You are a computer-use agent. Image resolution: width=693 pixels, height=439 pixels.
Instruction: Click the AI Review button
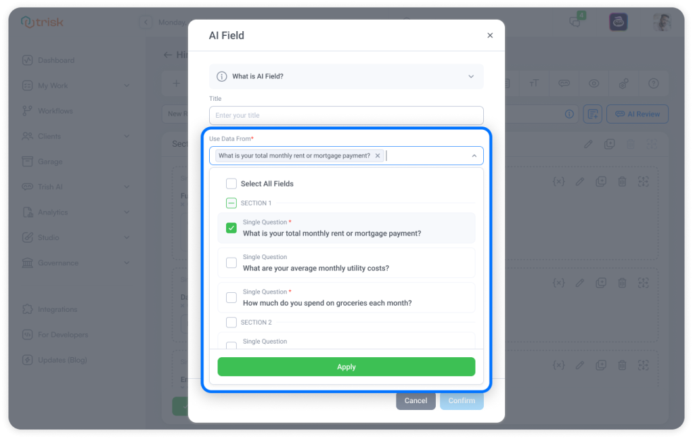point(638,114)
